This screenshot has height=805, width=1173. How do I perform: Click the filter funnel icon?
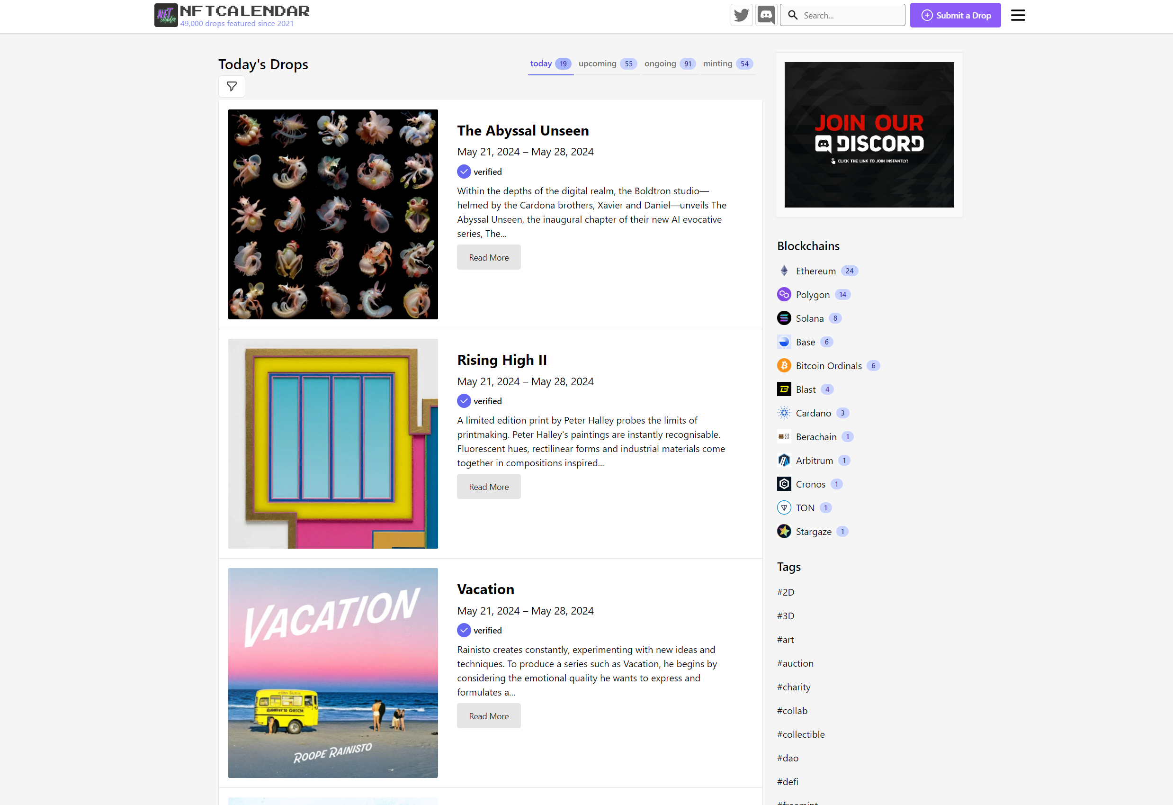232,86
